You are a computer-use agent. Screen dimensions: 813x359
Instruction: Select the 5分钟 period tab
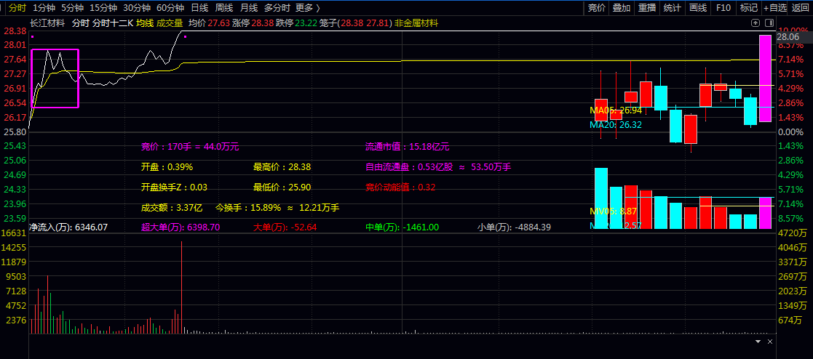click(x=72, y=7)
